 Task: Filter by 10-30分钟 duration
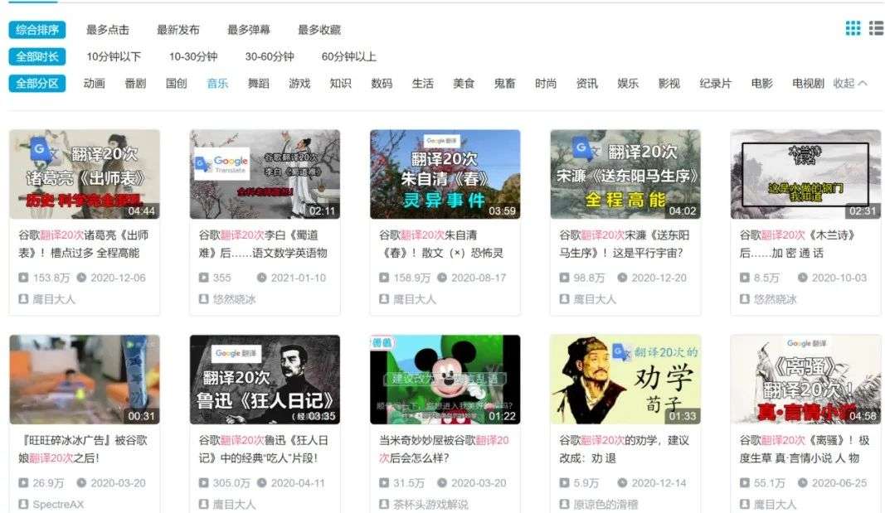193,56
